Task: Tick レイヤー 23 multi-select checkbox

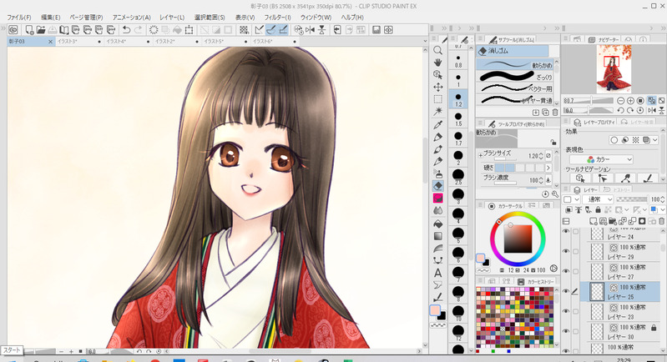Action: coord(575,311)
